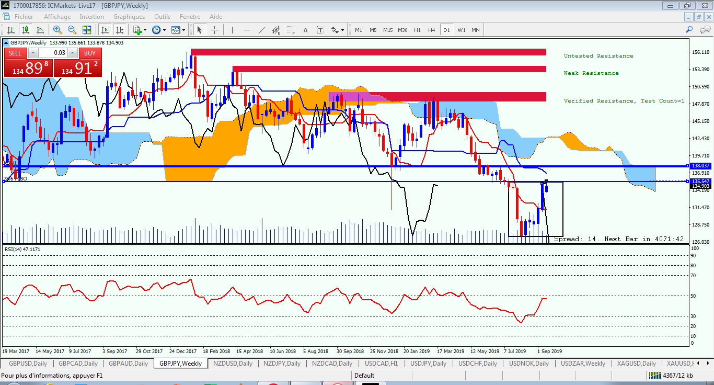Select the text tool A
The width and height of the screenshot is (714, 385).
coord(306,30)
